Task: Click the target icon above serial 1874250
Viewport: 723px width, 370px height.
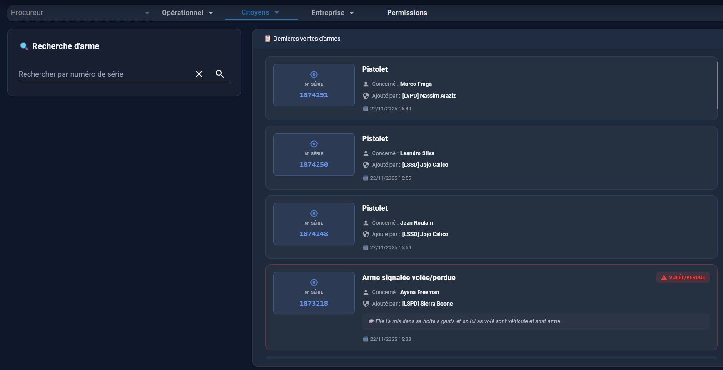Action: [314, 144]
